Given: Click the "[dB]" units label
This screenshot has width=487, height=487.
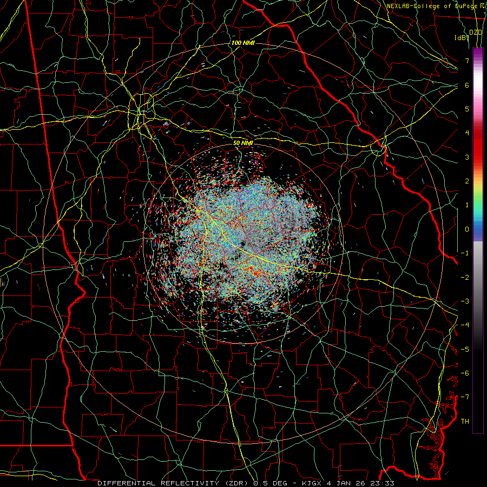Looking at the screenshot, I should pyautogui.click(x=462, y=37).
